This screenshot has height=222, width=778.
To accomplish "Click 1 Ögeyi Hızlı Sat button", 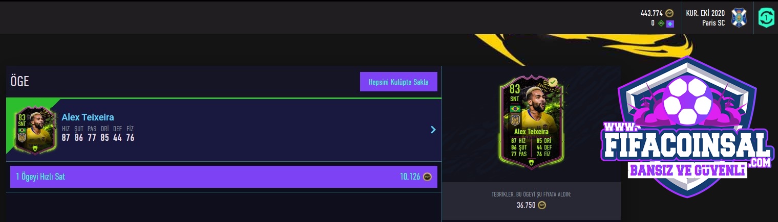I will (224, 177).
